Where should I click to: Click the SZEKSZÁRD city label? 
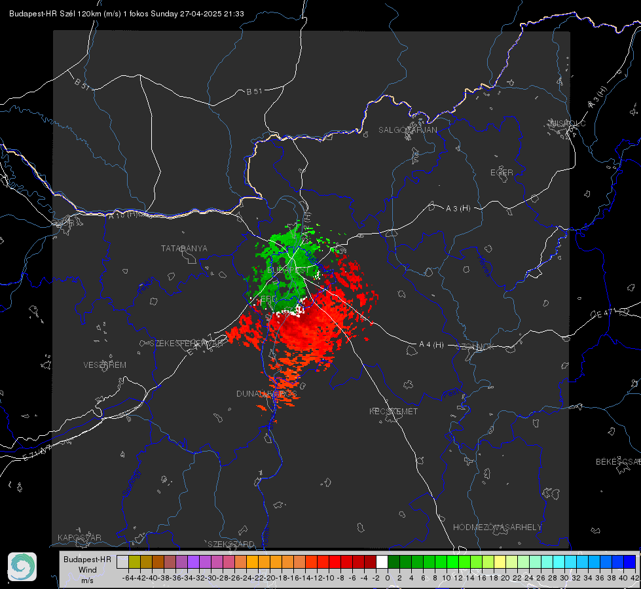(231, 544)
